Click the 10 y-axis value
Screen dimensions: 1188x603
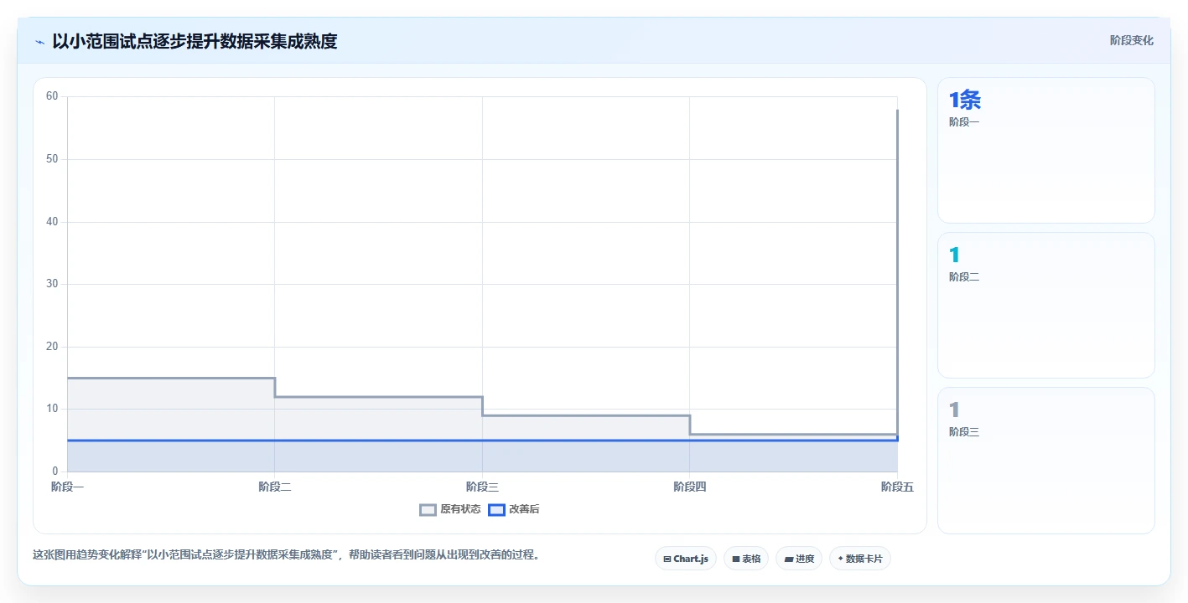(52, 409)
